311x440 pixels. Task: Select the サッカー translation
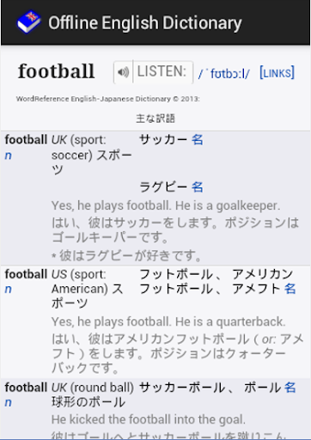click(163, 140)
